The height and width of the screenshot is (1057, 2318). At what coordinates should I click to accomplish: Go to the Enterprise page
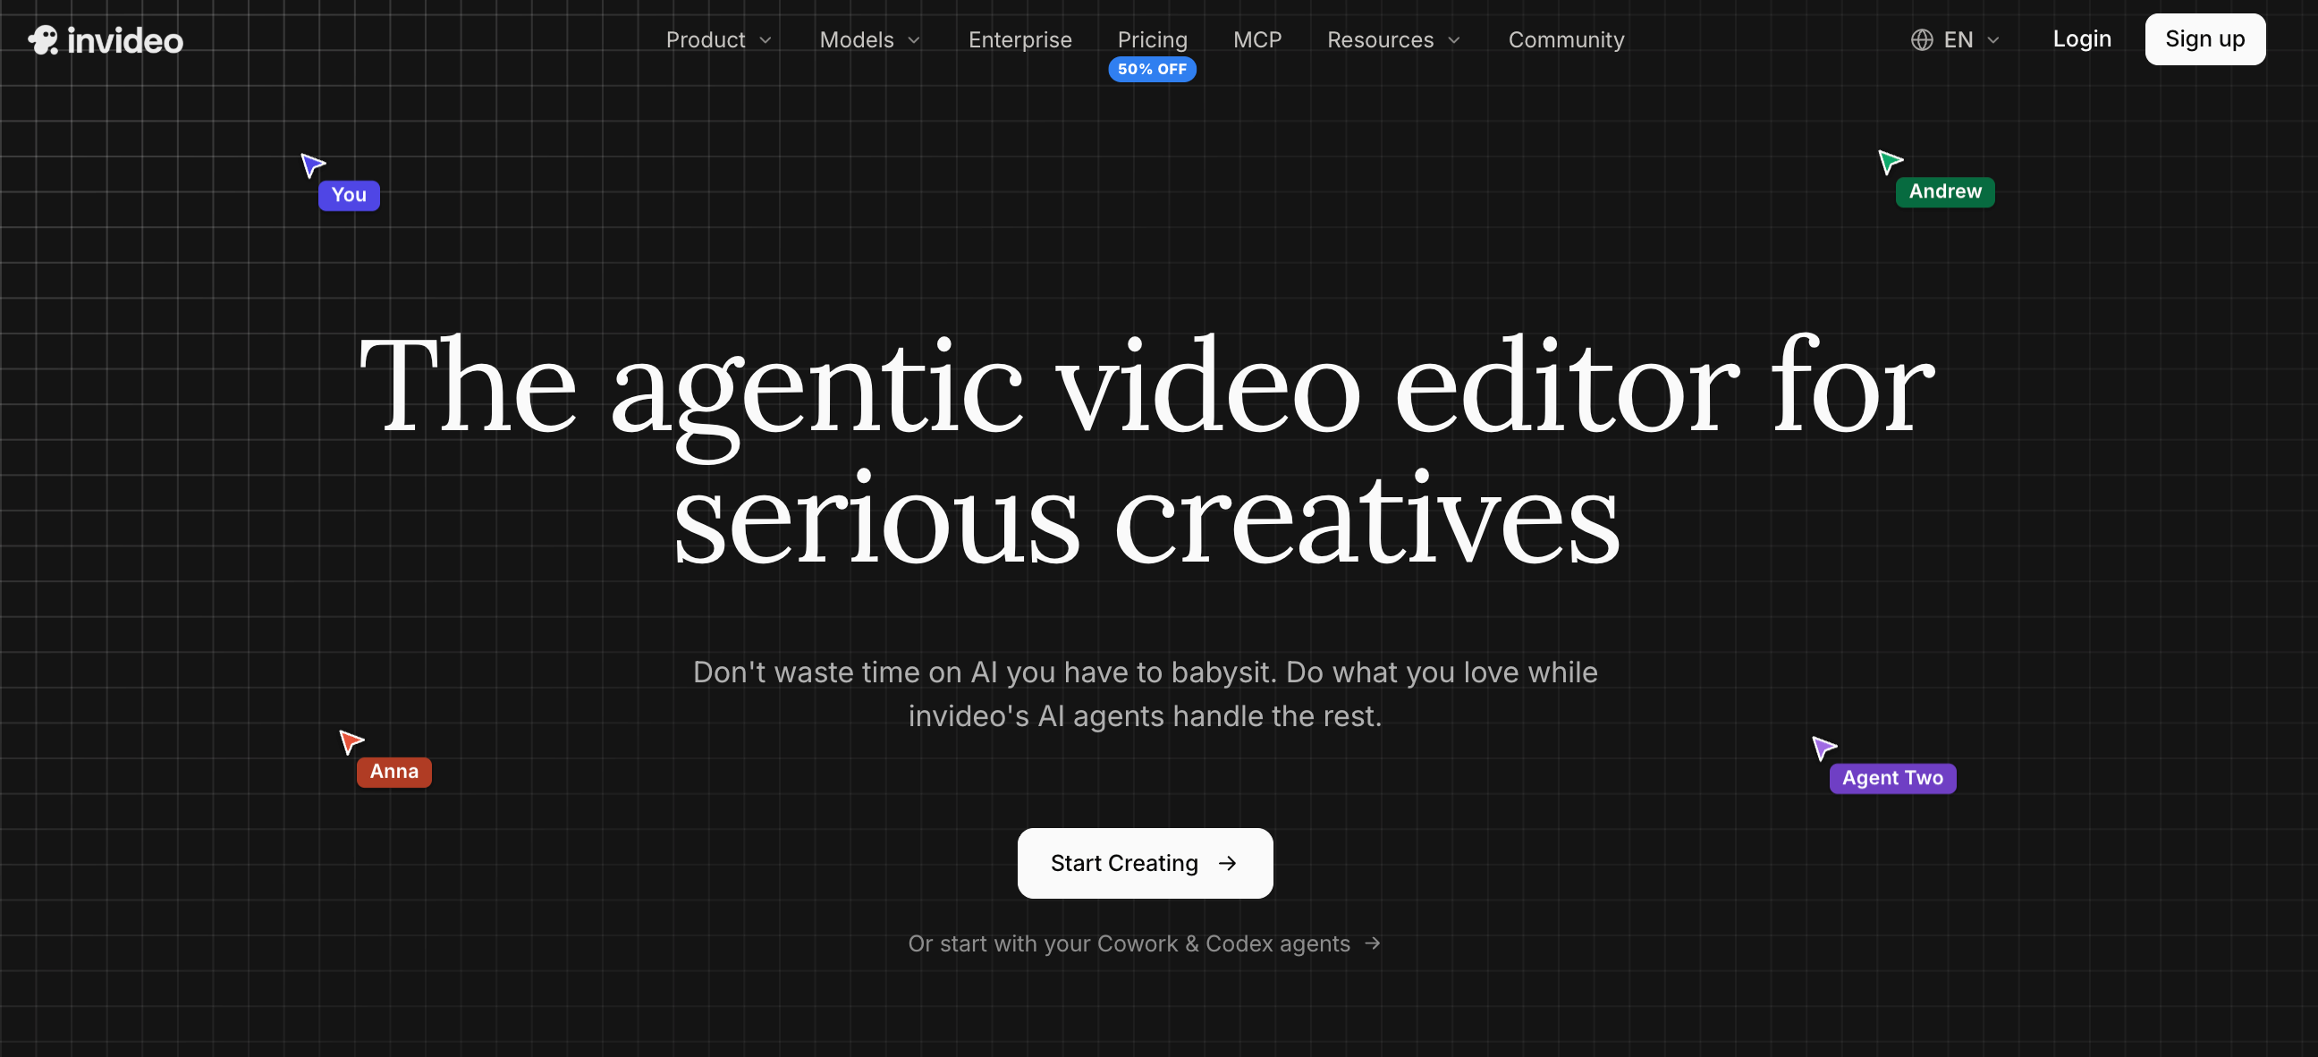1020,39
